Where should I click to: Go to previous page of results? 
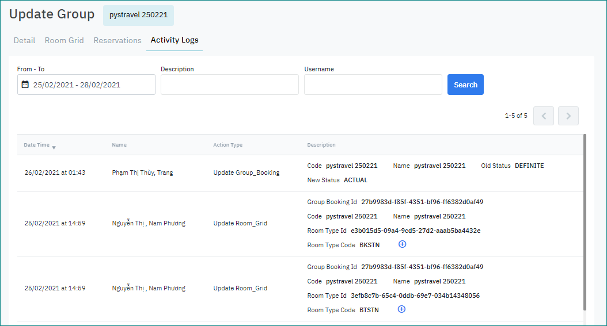543,116
